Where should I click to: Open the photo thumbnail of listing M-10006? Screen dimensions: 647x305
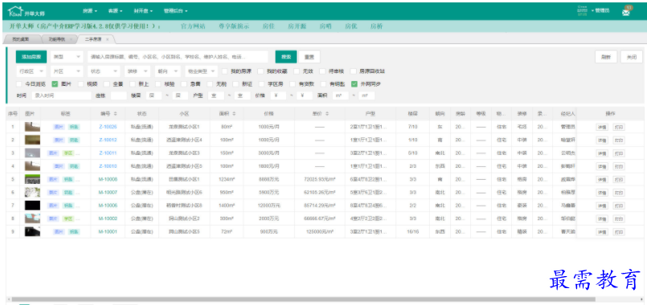[x=32, y=205]
